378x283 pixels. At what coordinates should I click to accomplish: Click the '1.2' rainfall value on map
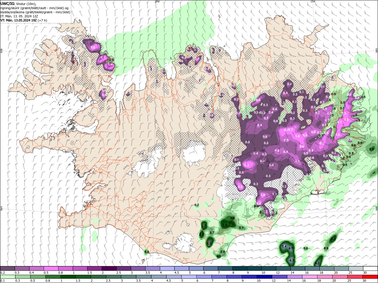pos(232,218)
